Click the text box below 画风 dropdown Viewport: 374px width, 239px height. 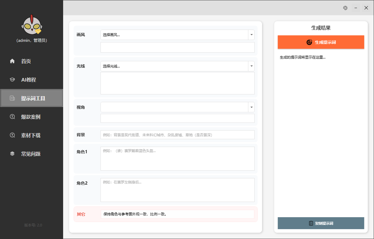pyautogui.click(x=177, y=48)
